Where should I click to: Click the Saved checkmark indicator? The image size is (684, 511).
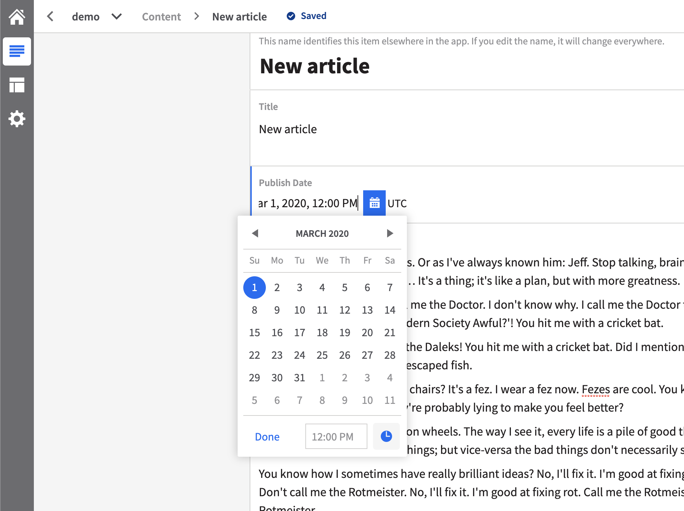click(290, 16)
